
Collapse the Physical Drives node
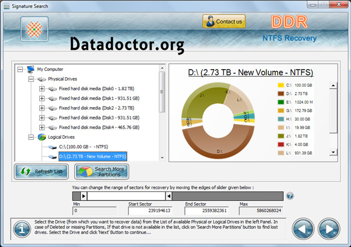click(31, 79)
